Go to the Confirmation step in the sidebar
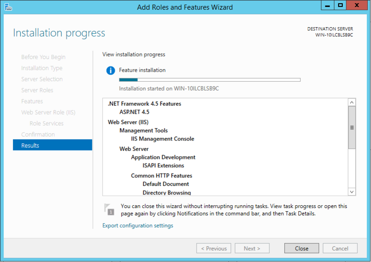This screenshot has height=262, width=371. [x=38, y=134]
